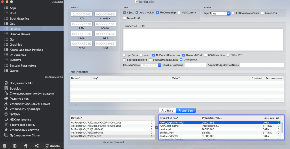Click the PayPal Donate button
Image resolution: width=290 pixels, height=149 pixels.
tap(52, 146)
